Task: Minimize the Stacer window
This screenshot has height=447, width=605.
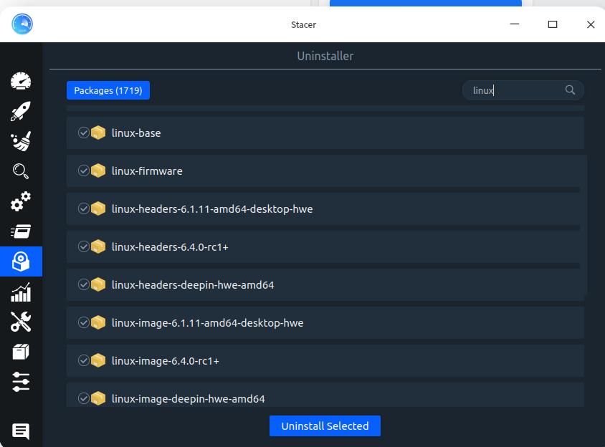Action: 515,24
